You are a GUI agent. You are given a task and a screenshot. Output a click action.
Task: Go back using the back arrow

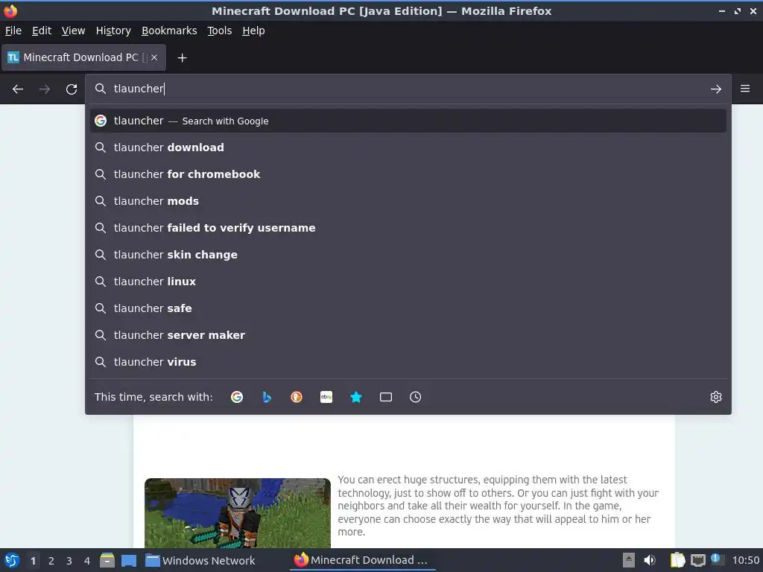(x=18, y=89)
